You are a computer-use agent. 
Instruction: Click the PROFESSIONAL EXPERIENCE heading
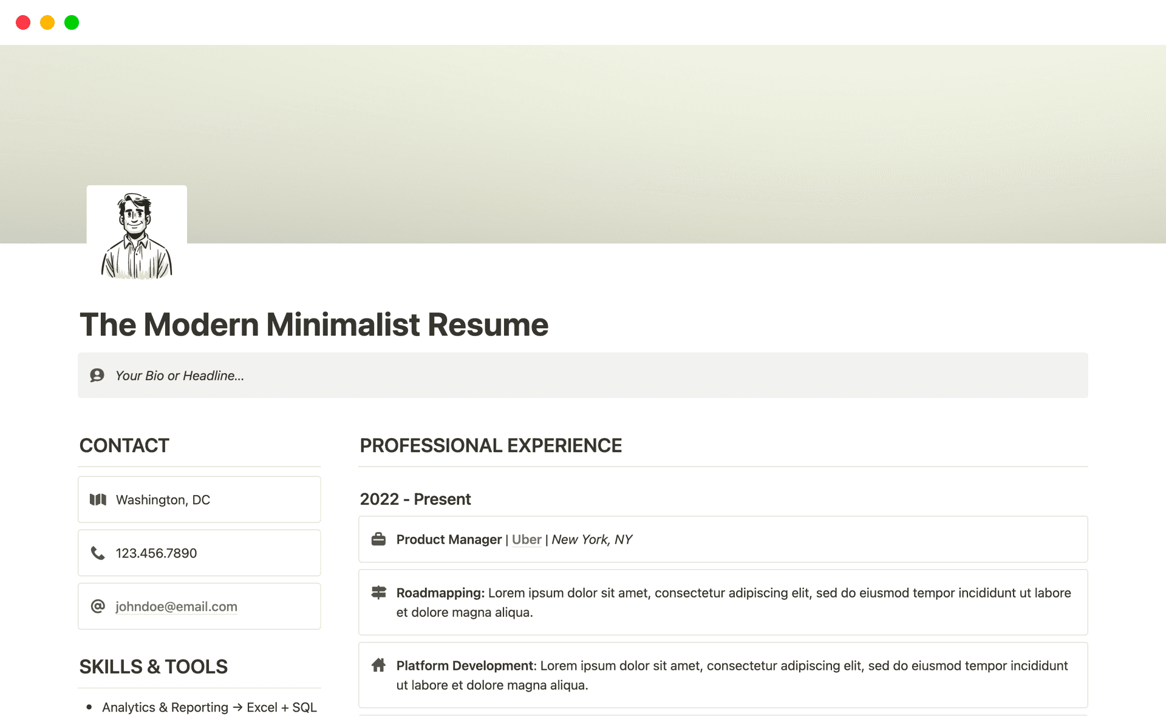[x=490, y=445]
